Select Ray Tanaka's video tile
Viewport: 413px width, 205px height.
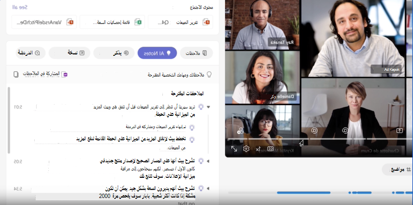(x=262, y=25)
